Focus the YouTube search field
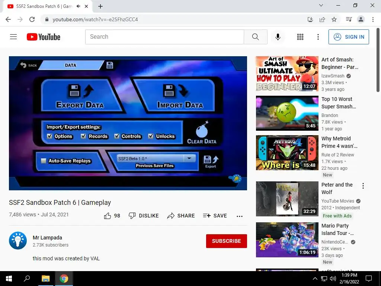Image resolution: width=381 pixels, height=286 pixels. (164, 37)
